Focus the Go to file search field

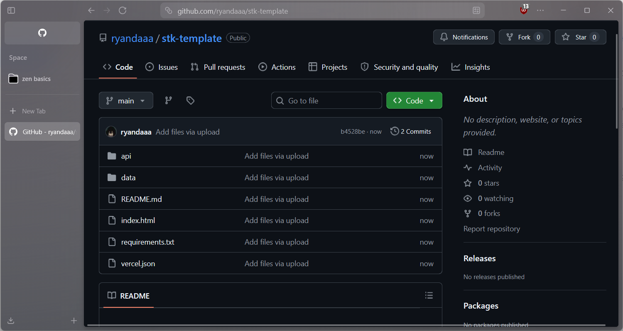326,101
